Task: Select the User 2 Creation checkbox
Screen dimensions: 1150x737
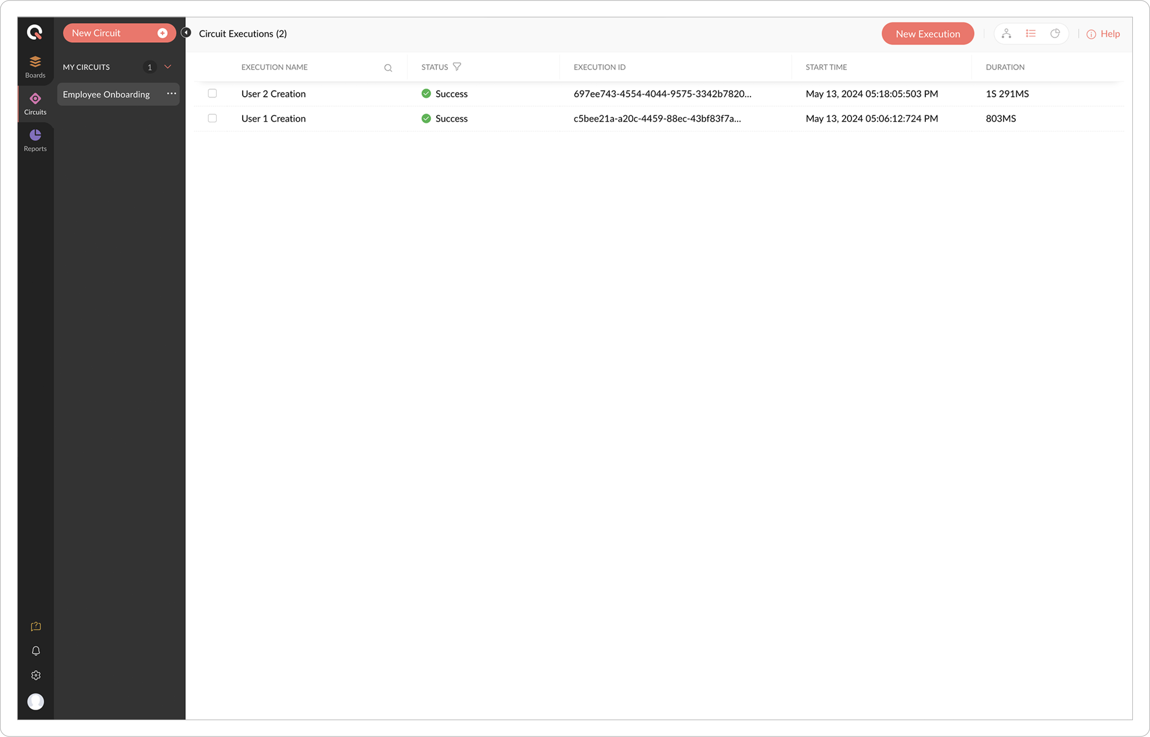Action: [212, 93]
